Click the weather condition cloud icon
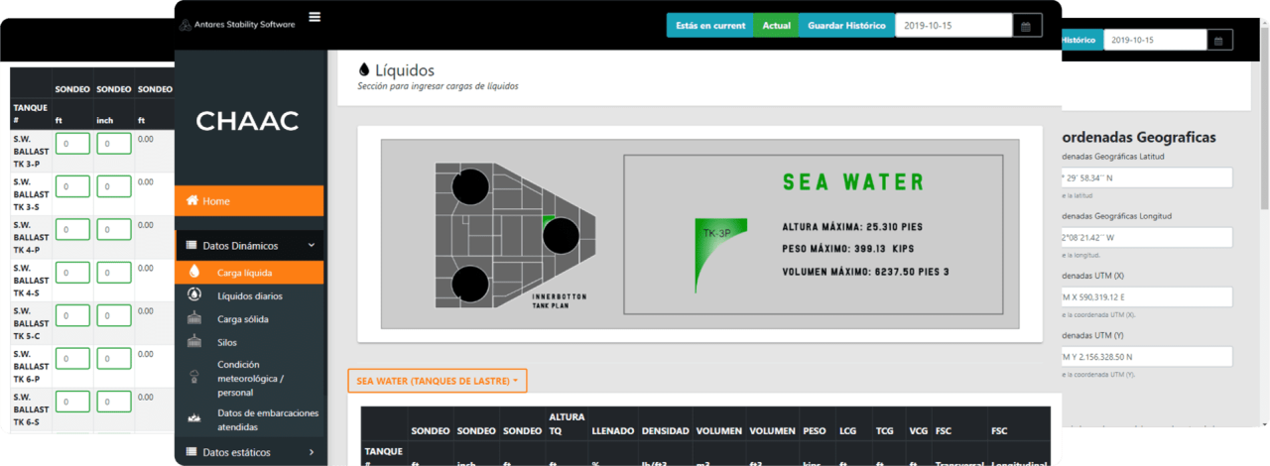This screenshot has width=1270, height=466. (194, 378)
